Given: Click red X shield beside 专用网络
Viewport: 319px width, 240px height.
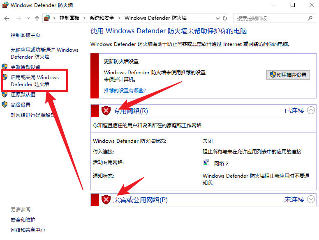Looking at the screenshot, I should [x=106, y=111].
